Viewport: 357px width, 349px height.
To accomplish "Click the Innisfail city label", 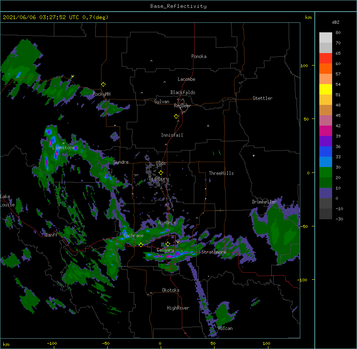I will coord(172,135).
